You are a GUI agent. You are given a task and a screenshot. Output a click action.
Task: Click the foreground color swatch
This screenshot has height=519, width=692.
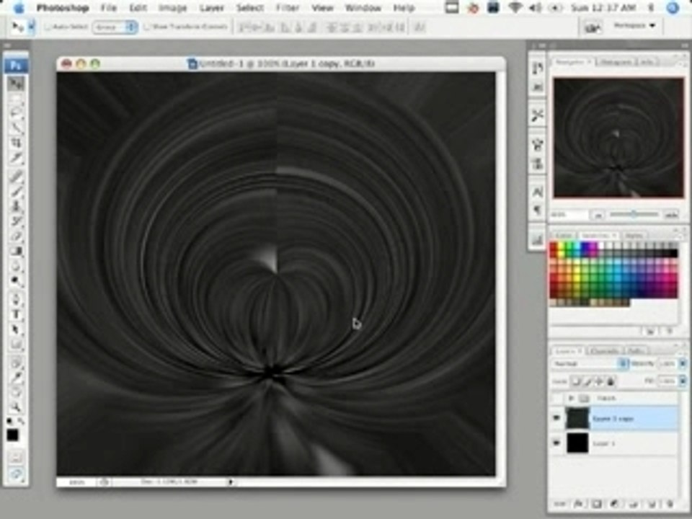(x=12, y=435)
